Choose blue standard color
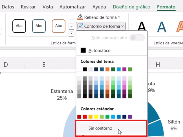183x137 pixels. (x=119, y=117)
